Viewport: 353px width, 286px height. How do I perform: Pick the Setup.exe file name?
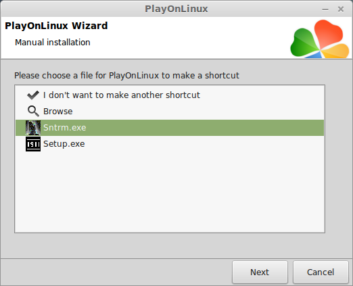click(x=64, y=144)
